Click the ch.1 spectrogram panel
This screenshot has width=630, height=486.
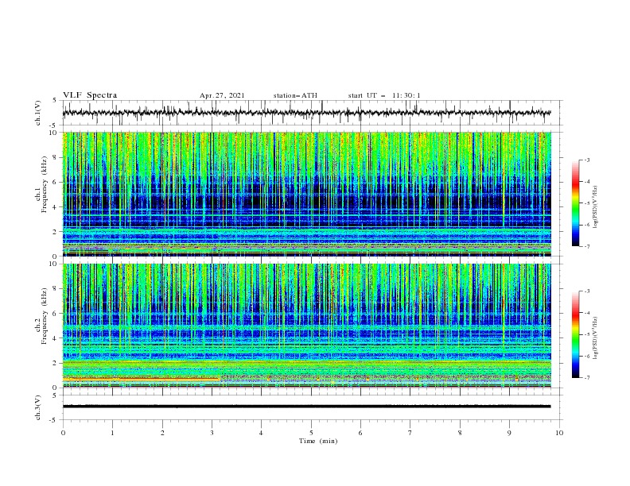coord(306,194)
